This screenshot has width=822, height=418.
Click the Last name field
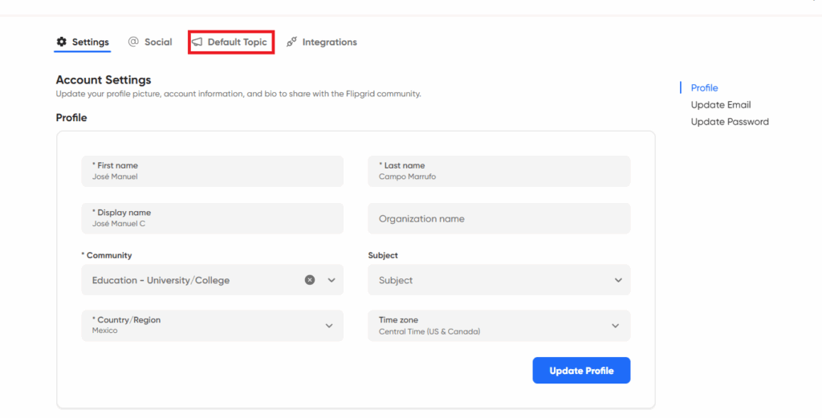tap(498, 171)
